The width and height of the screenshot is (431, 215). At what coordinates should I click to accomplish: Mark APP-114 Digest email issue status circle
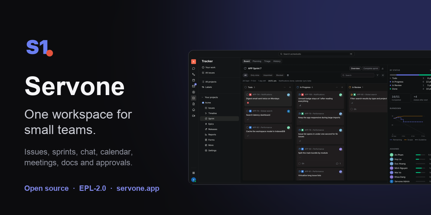247,95
